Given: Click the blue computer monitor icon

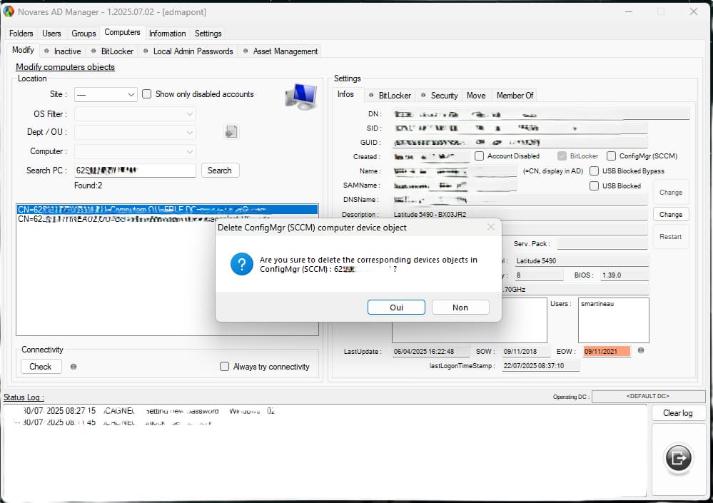Looking at the screenshot, I should [x=300, y=96].
